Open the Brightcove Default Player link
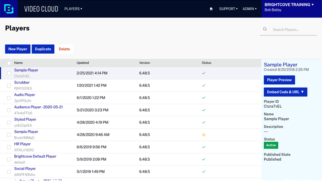The height and width of the screenshot is (181, 322). point(35,156)
